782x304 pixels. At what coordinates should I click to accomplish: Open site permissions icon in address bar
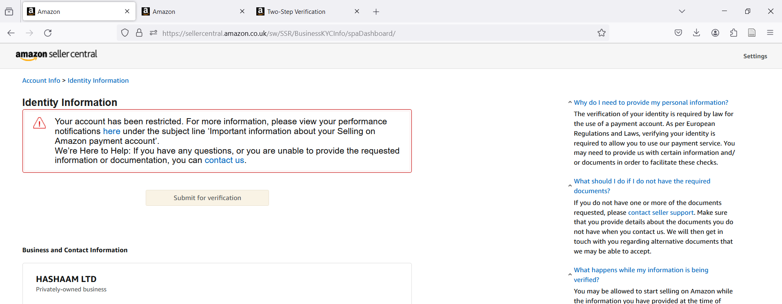[x=153, y=33]
